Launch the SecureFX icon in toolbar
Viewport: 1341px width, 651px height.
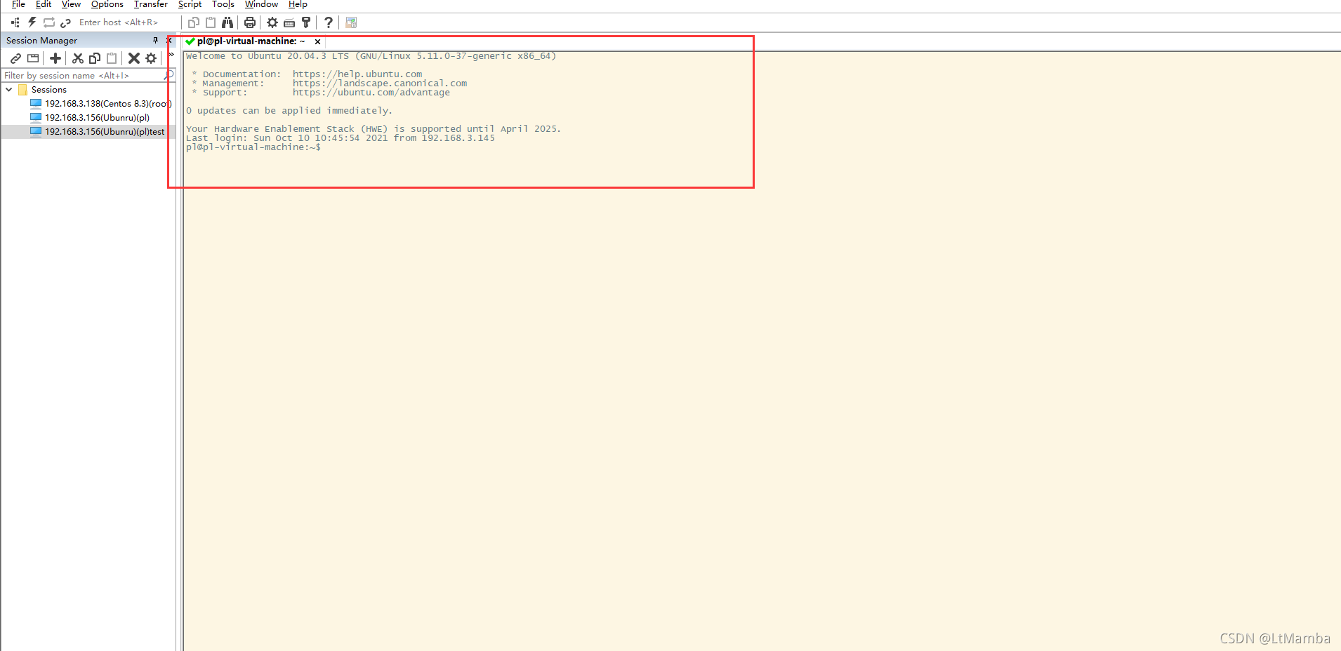(x=351, y=22)
